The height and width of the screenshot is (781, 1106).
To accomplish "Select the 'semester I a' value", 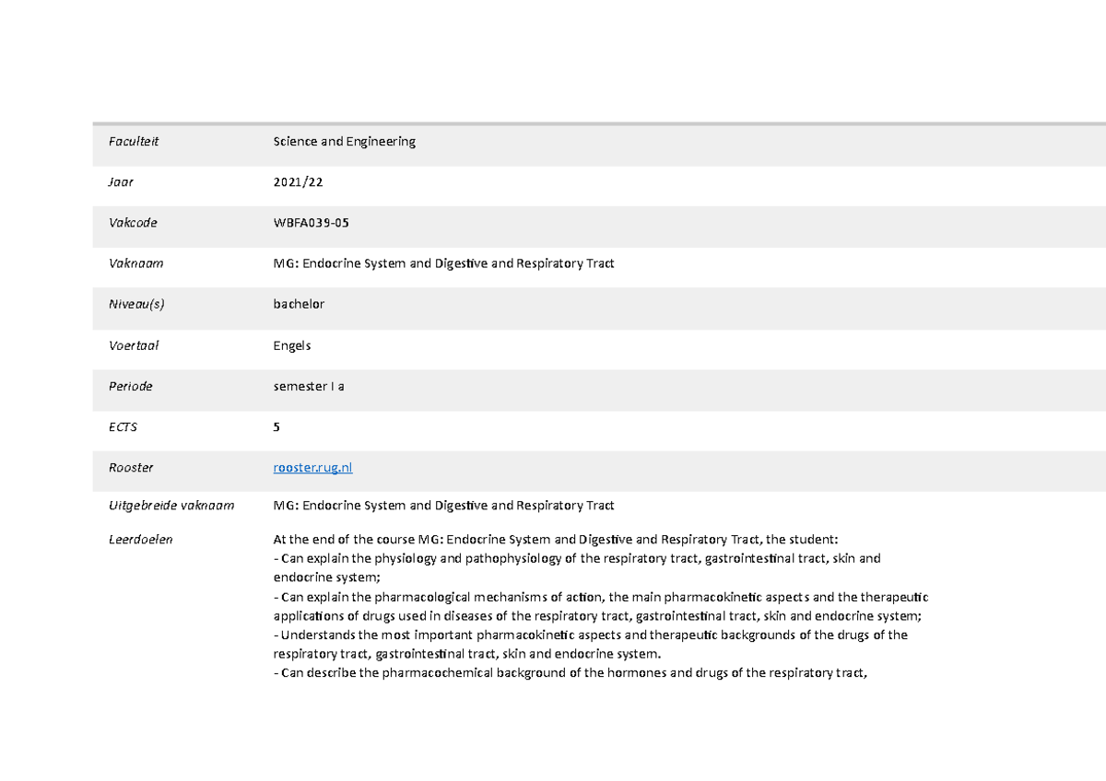I will (x=309, y=386).
